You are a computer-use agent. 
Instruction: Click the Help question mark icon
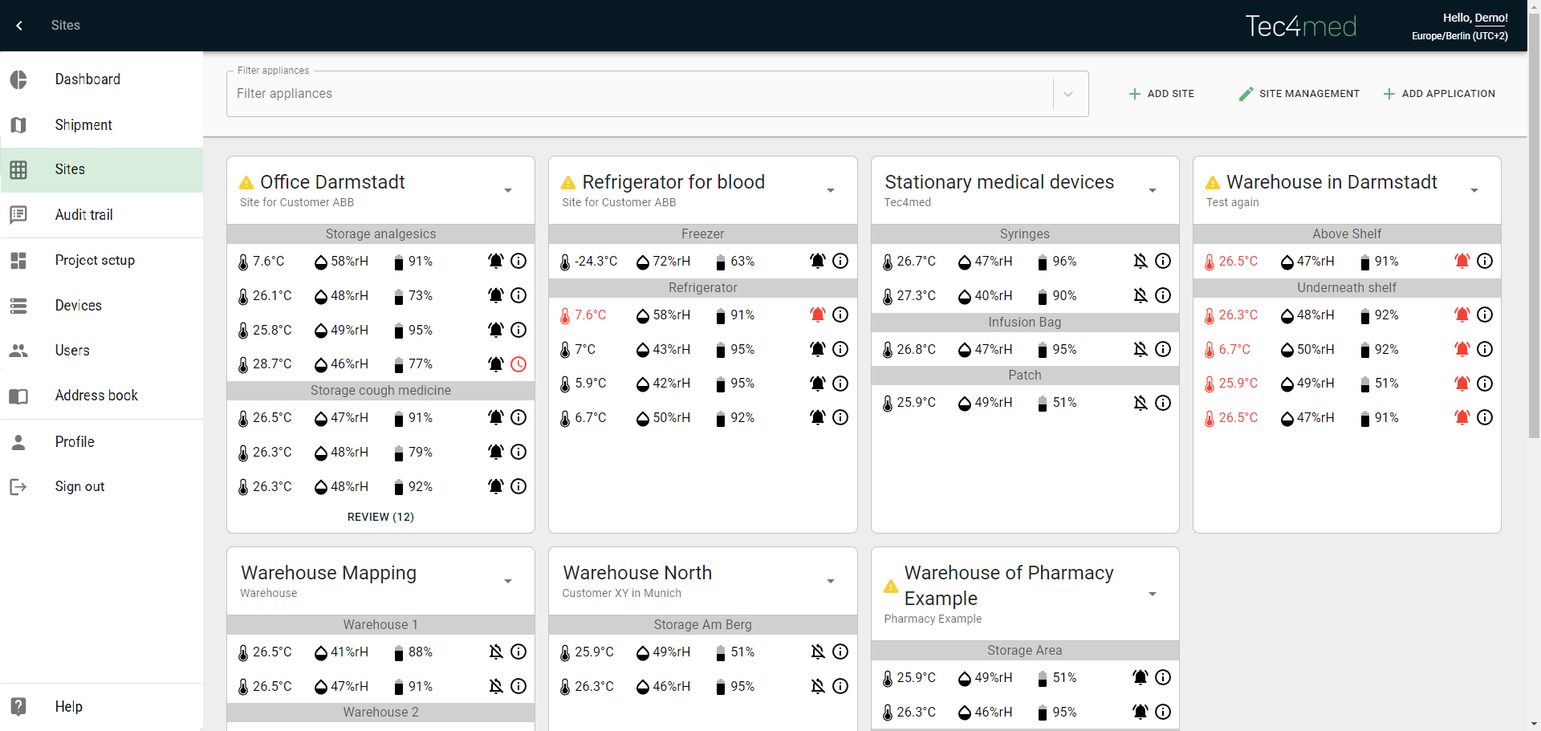click(18, 706)
